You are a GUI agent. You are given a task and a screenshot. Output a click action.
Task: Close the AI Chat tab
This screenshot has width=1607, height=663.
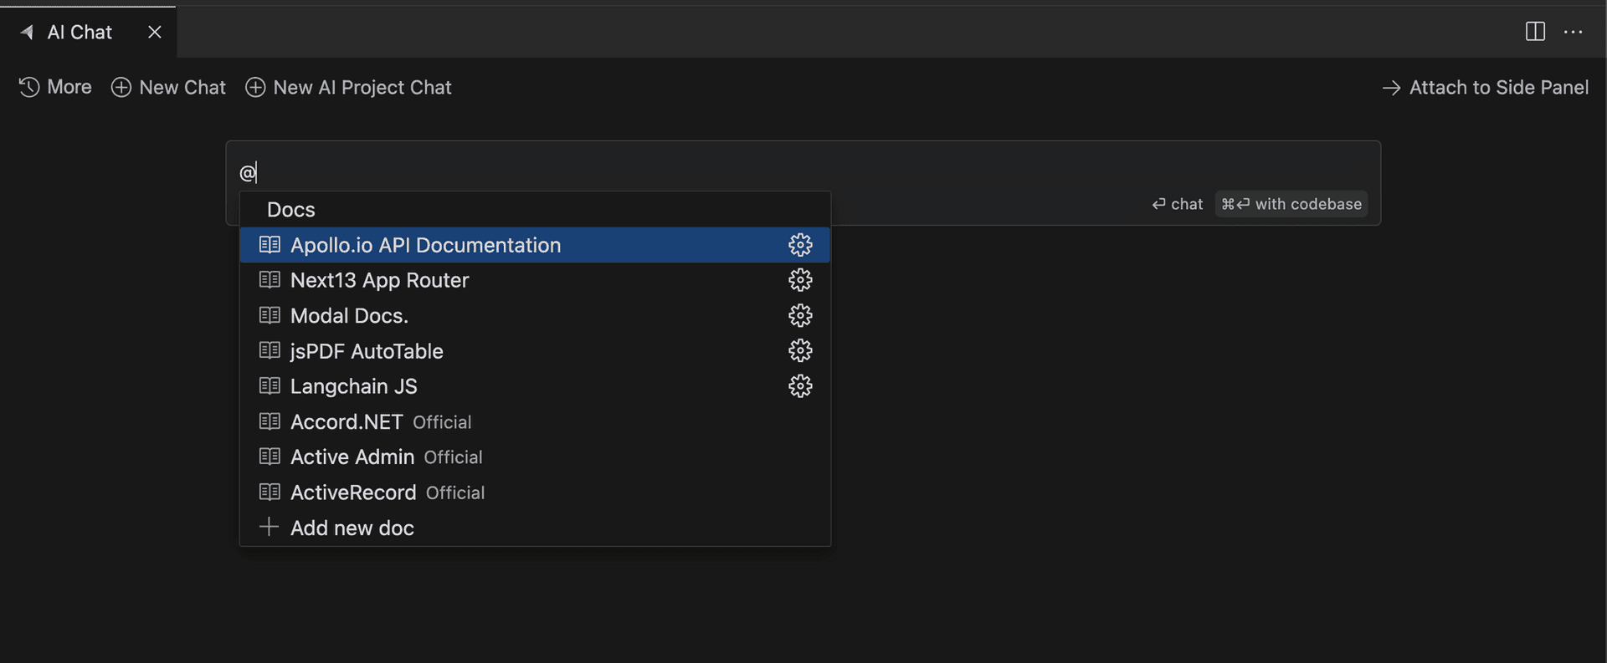[x=155, y=33]
